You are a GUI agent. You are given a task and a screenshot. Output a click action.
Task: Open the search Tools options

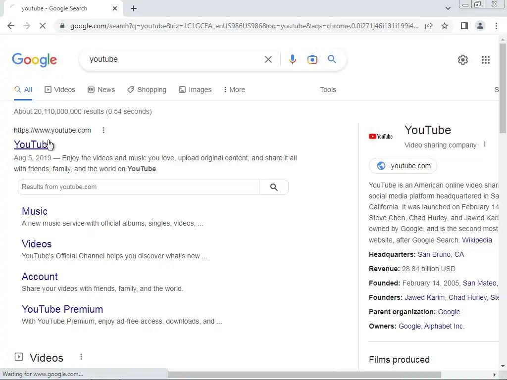pos(328,90)
